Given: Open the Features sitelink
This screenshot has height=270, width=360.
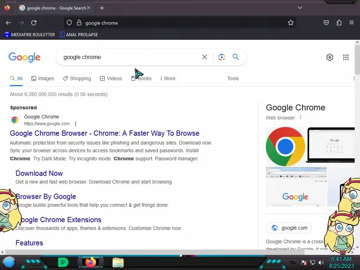Looking at the screenshot, I should click(x=29, y=243).
